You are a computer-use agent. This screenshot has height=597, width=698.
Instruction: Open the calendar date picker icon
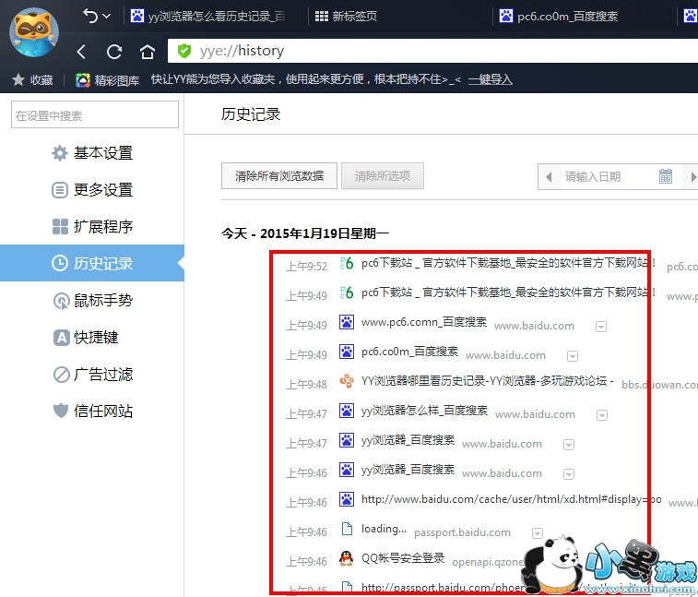coord(666,176)
